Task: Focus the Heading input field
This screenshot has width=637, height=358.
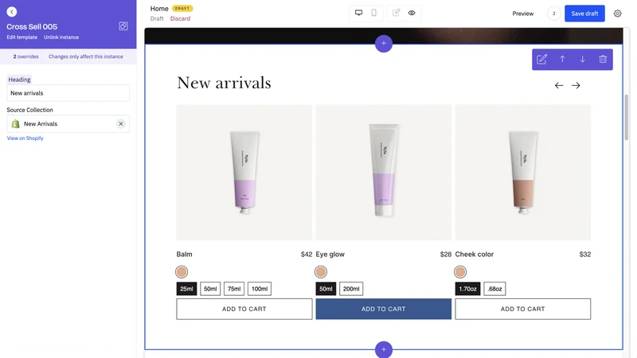Action: coord(68,93)
